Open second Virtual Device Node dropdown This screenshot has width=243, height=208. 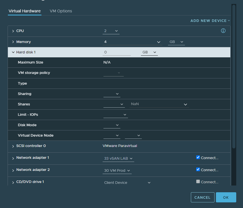pos(133,135)
